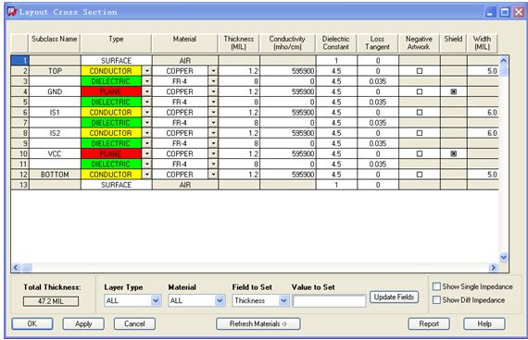Click the Apply button
Viewport: 528px width, 340px height.
(x=83, y=324)
